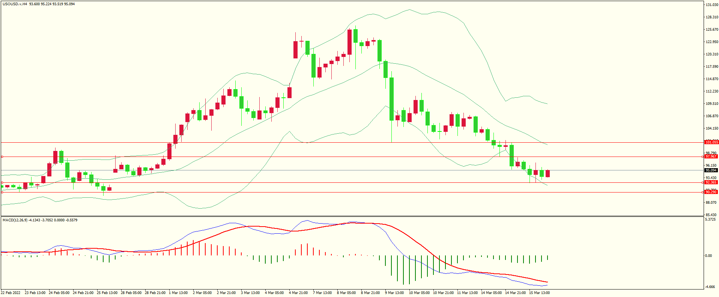Click the 23 Feb 13:00 time label
719x297 pixels.
coord(35,293)
